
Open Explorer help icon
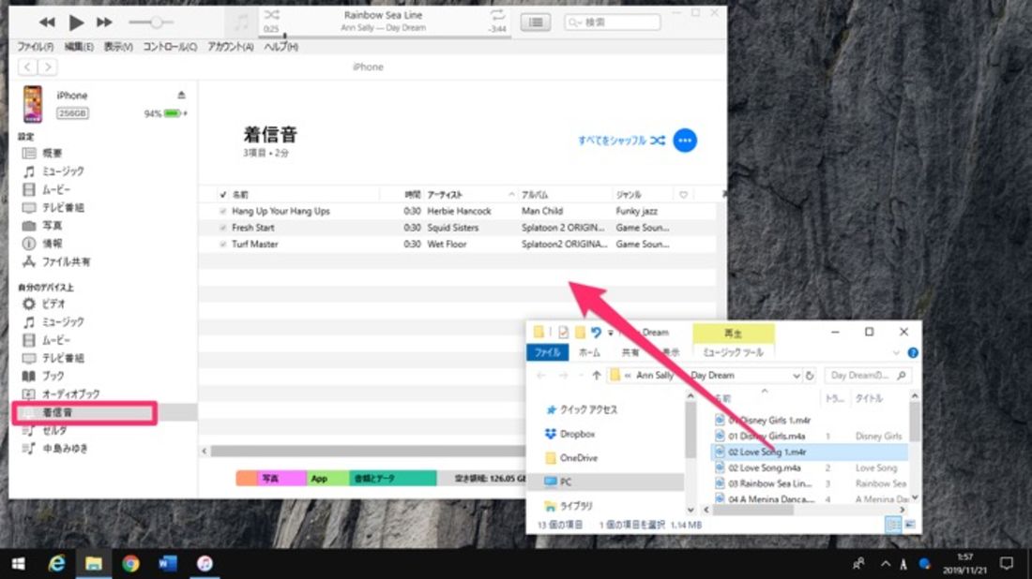[912, 353]
